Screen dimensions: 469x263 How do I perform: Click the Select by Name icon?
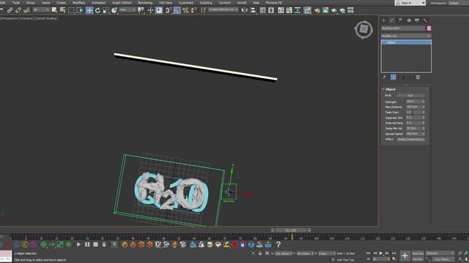pyautogui.click(x=62, y=10)
